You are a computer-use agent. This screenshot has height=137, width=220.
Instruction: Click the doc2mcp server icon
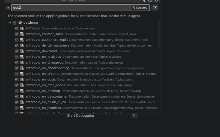(20, 23)
